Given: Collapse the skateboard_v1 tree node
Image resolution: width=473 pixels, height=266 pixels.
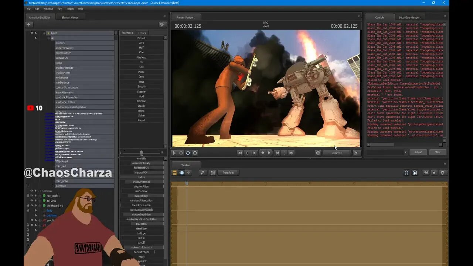Looking at the screenshot, I should [40, 205].
